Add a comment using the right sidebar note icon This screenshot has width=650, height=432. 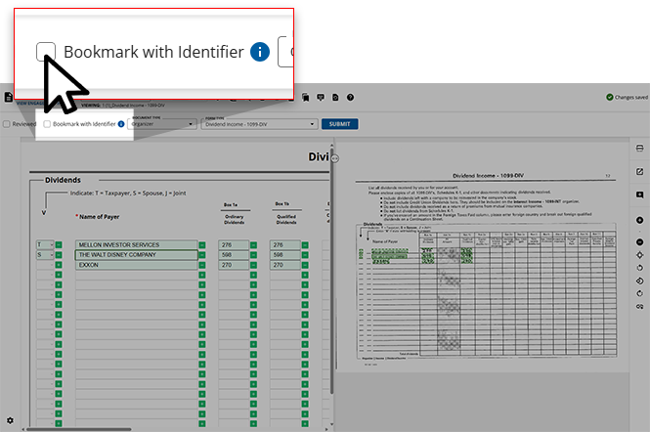639,194
